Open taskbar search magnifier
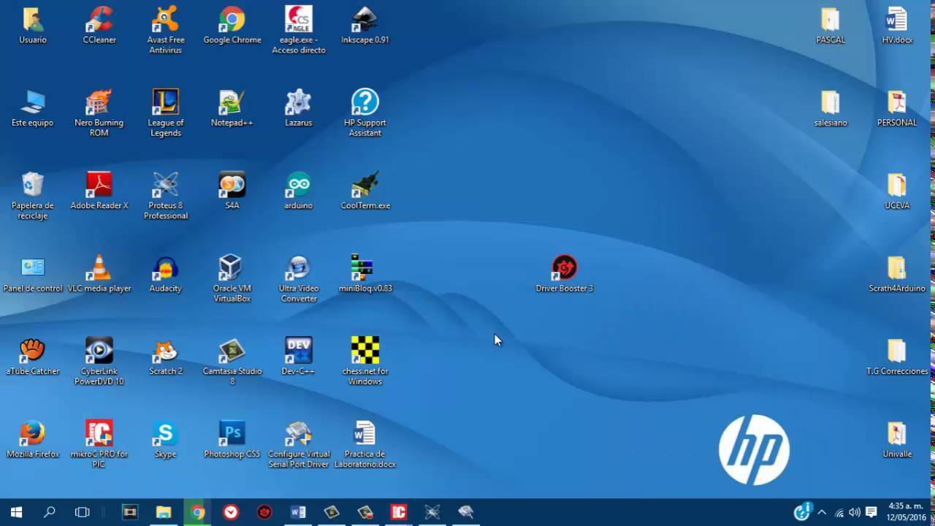 [50, 512]
